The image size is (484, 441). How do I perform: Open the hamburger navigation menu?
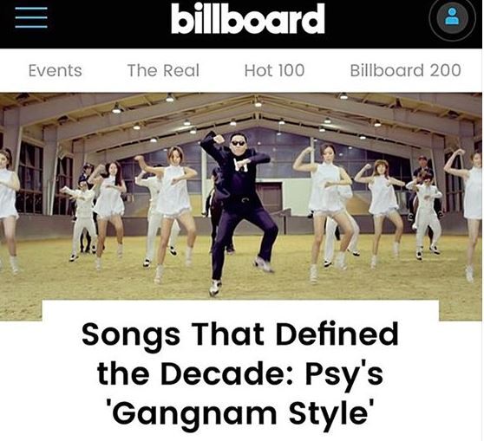(31, 17)
